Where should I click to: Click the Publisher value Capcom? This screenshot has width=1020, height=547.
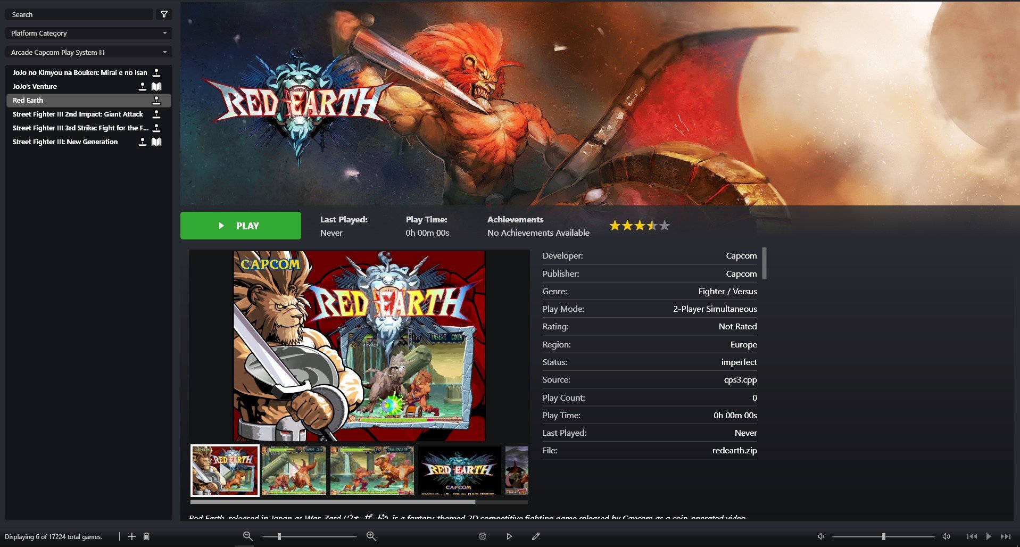coord(741,274)
